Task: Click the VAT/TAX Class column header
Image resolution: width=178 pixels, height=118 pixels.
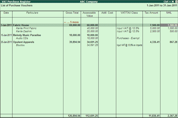Action: click(129, 13)
